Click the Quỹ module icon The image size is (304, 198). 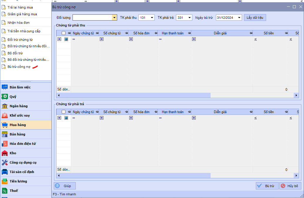tap(5, 97)
